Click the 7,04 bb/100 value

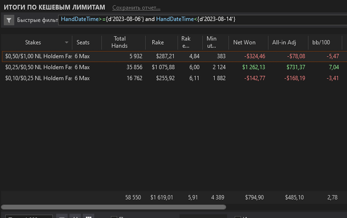pos(334,67)
